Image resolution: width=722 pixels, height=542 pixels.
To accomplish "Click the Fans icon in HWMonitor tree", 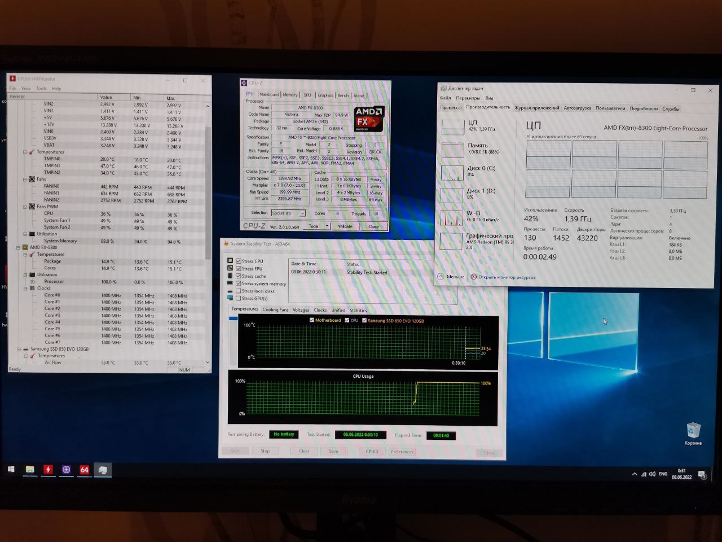I will pyautogui.click(x=32, y=179).
